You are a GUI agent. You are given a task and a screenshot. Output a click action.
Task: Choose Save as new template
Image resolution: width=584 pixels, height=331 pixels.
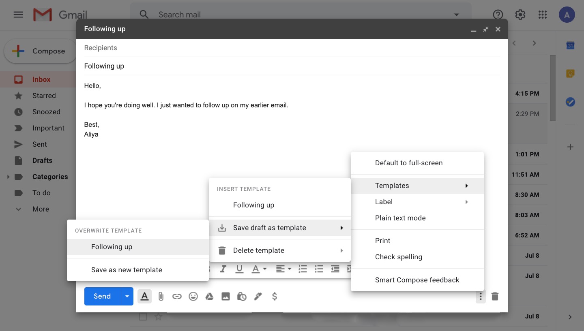[x=127, y=270]
